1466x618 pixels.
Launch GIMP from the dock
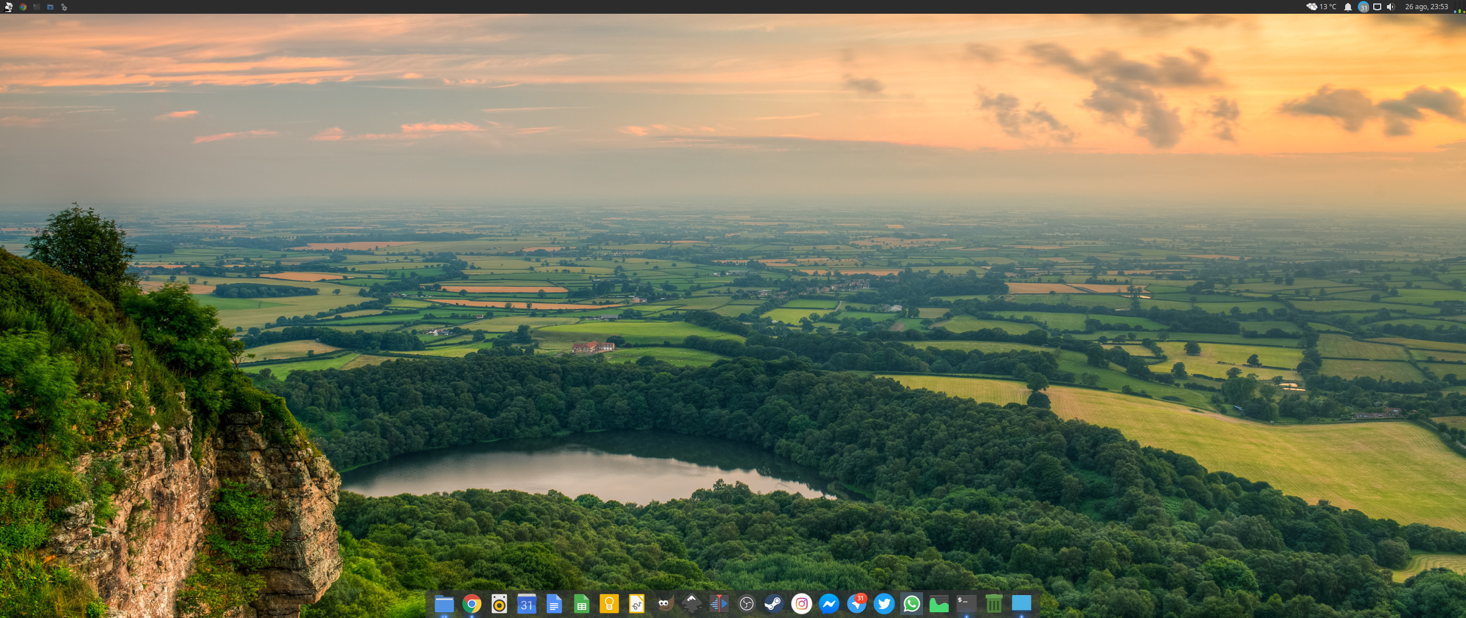[x=664, y=604]
